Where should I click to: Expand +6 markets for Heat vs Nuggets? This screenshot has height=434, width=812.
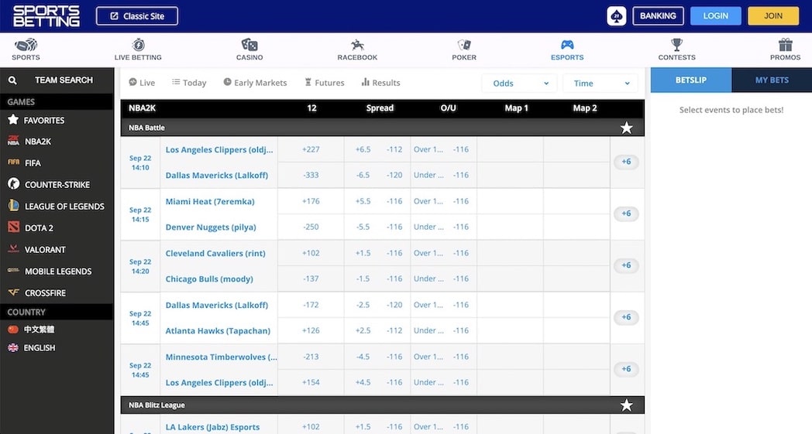click(x=626, y=214)
